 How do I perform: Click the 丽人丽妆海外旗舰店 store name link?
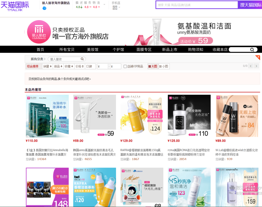tap(56, 3)
